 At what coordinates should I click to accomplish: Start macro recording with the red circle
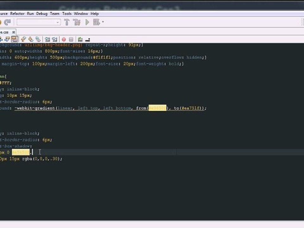pos(64,40)
